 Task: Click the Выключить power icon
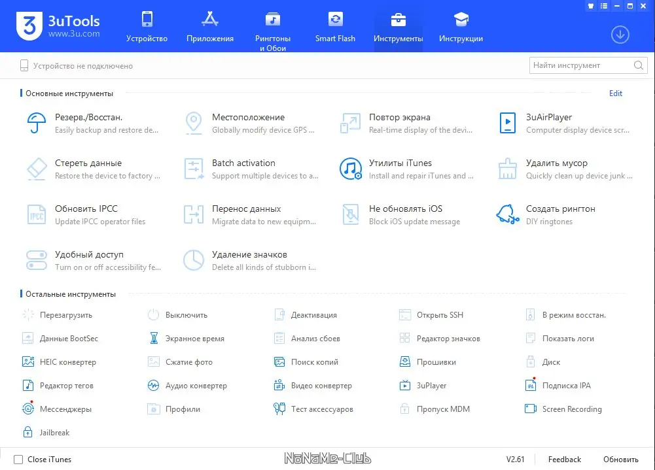[x=153, y=314]
